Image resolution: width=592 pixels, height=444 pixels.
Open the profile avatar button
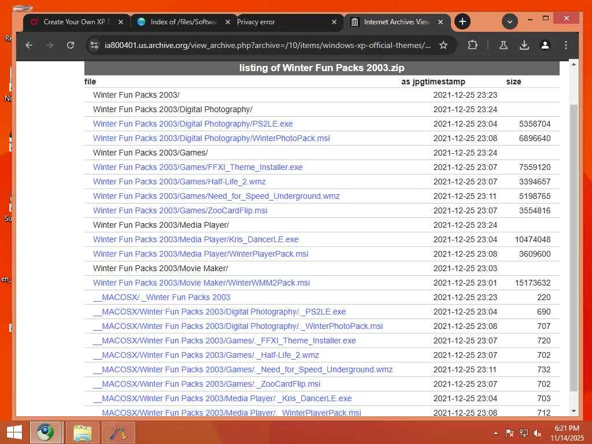tap(545, 45)
